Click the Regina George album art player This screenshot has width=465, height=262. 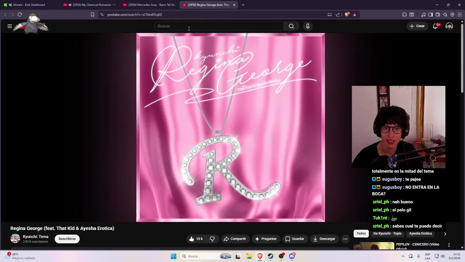[231, 127]
